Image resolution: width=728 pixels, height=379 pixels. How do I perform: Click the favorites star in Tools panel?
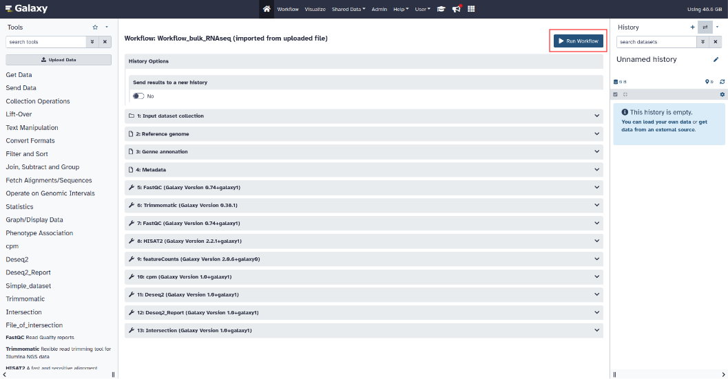click(x=95, y=27)
